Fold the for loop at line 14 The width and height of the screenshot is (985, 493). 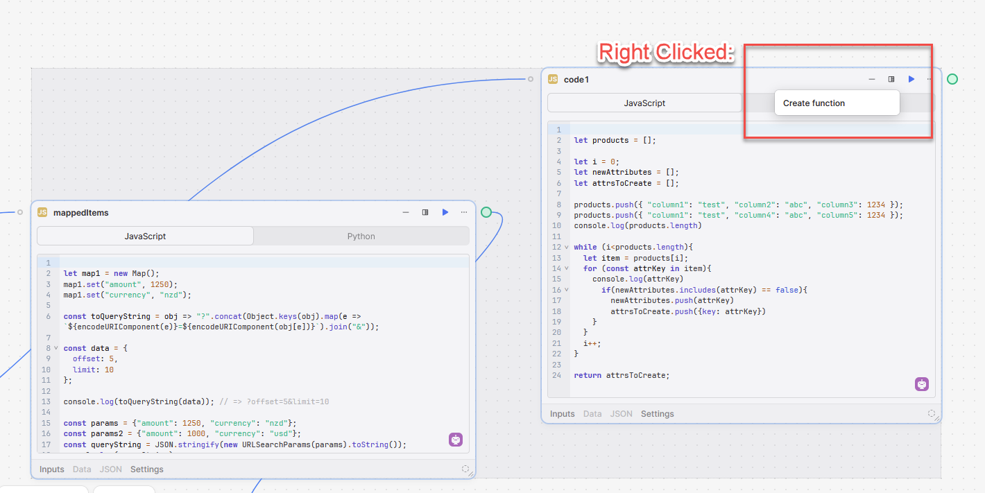click(567, 268)
